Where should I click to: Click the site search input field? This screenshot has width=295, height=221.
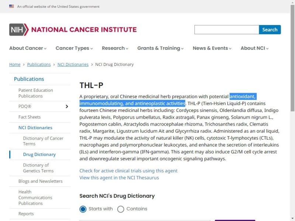point(226,30)
